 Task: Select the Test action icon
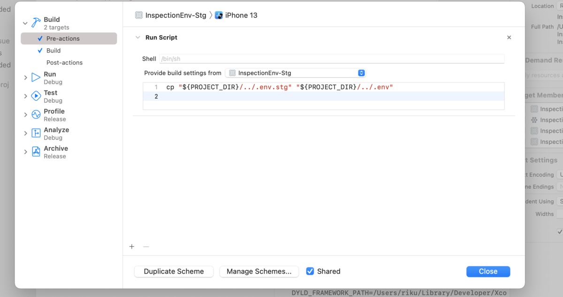pyautogui.click(x=36, y=96)
